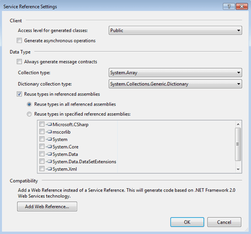Screen dimensions: 251x234
Task: Uncheck Reuse types in referenced assemblies
Action: pos(19,94)
